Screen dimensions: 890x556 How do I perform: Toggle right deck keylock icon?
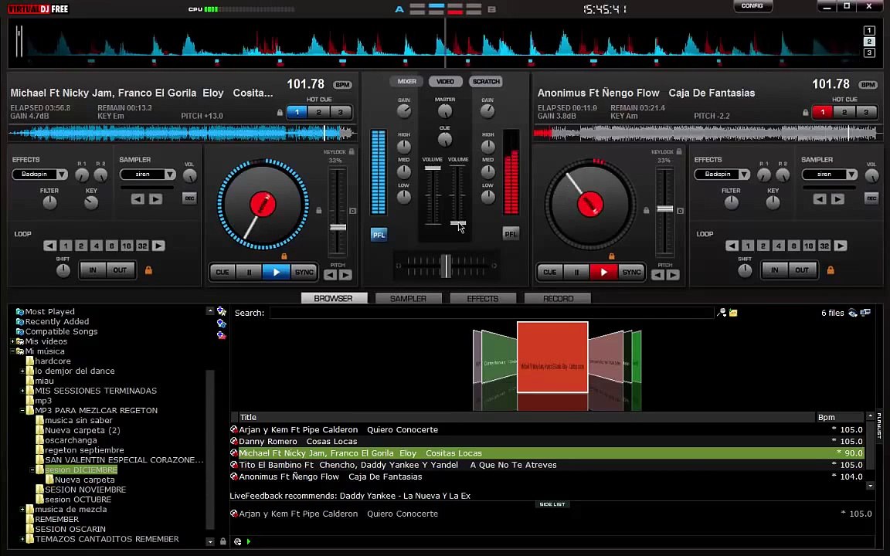[679, 151]
